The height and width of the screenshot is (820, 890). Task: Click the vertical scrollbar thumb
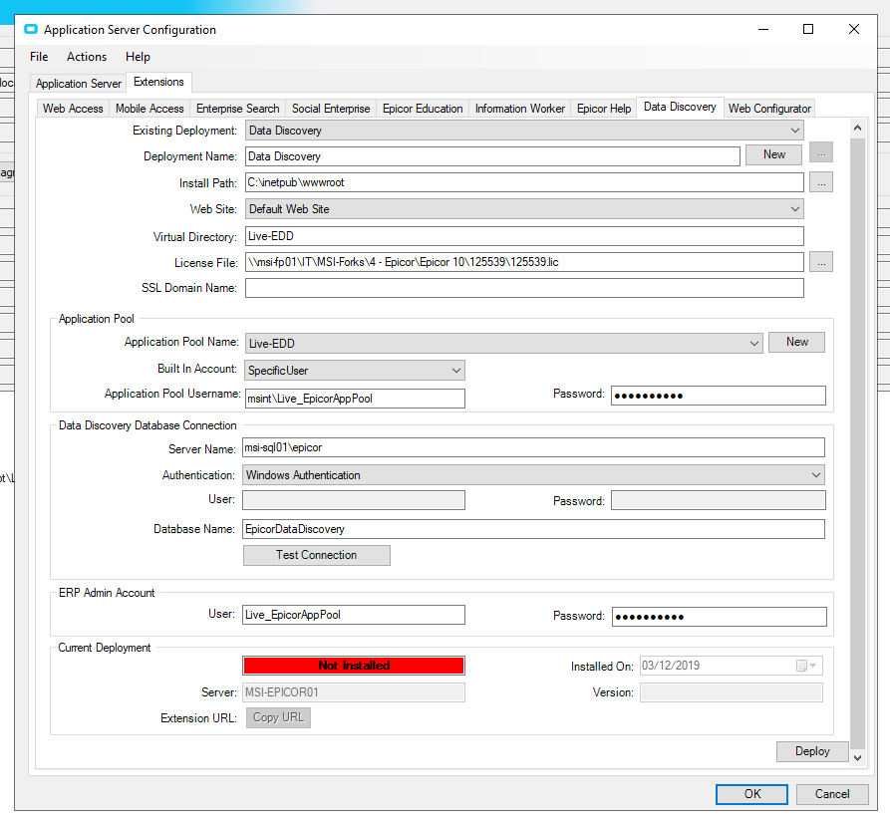click(x=858, y=442)
